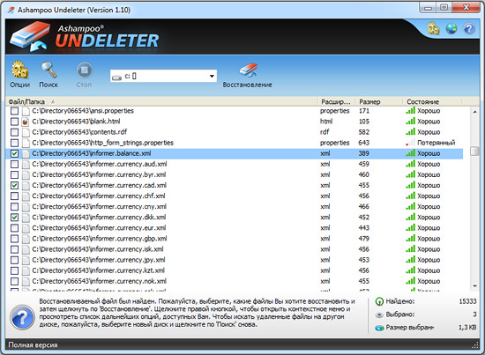Viewport: 485px width, 355px height.
Task: Expand the drive C: dropdown
Action: (x=212, y=76)
